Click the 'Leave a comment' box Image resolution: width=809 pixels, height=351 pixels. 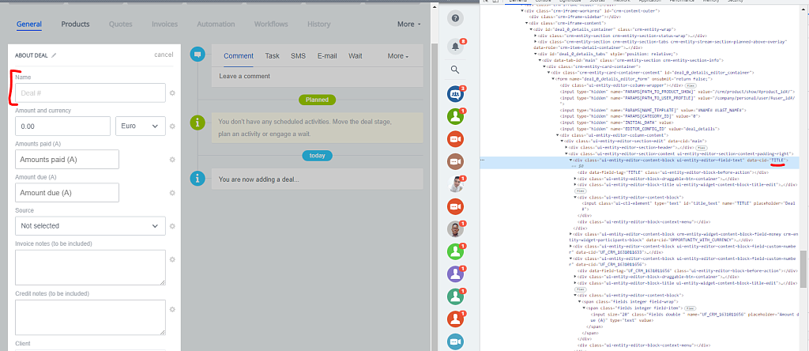pyautogui.click(x=318, y=77)
